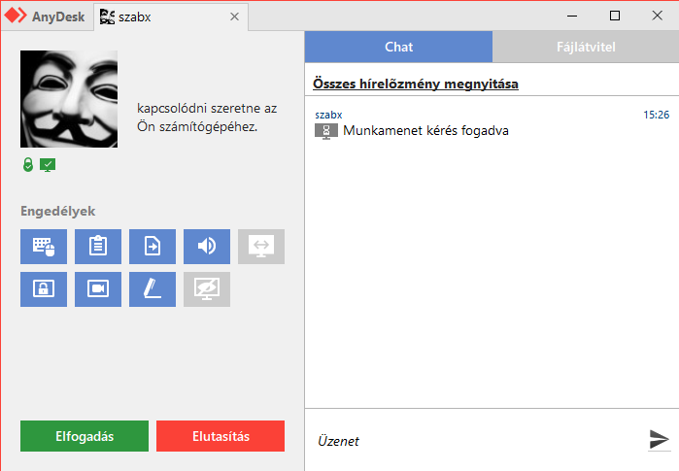Open Összes hírelőzmény megnyitása link
Screen dimensions: 679x471
416,84
